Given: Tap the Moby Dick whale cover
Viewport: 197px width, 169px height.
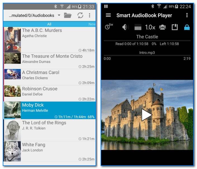Looking at the screenshot, I should tap(12, 110).
